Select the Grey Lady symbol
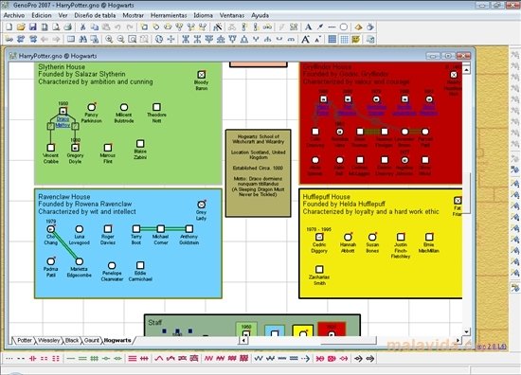Viewport: 521px width, 375px height. point(202,205)
